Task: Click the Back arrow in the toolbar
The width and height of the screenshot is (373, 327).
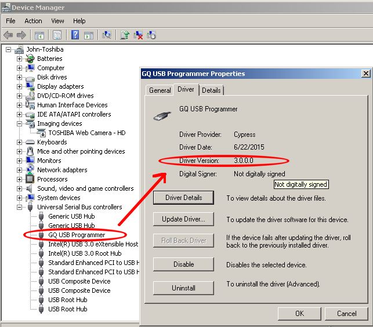Action: pos(9,35)
